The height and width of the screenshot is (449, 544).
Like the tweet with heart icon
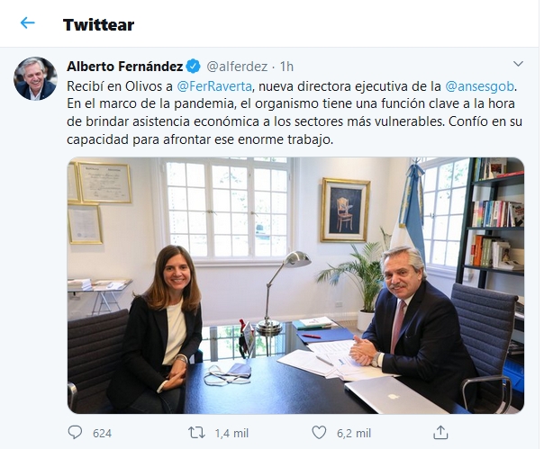click(319, 433)
